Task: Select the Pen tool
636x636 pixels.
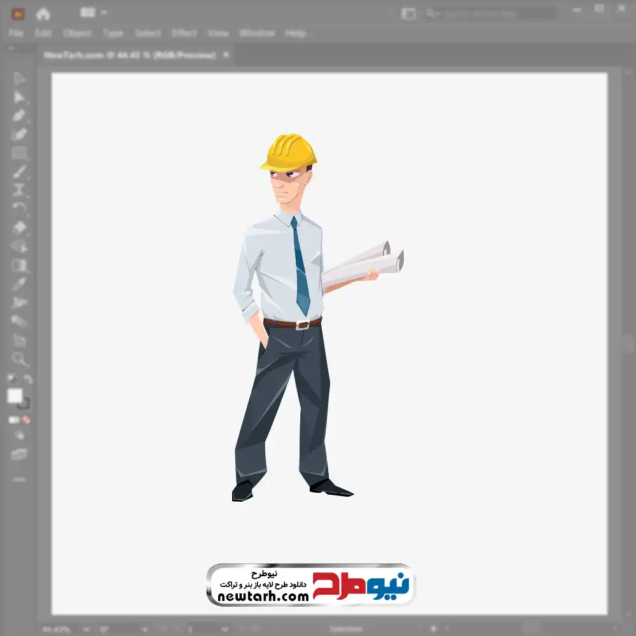Action: click(19, 116)
